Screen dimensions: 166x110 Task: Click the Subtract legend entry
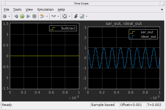(x=63, y=28)
